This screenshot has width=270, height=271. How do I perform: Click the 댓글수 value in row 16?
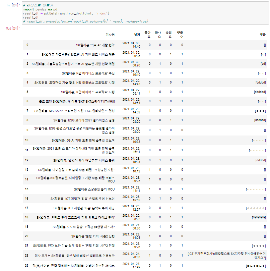182,199
